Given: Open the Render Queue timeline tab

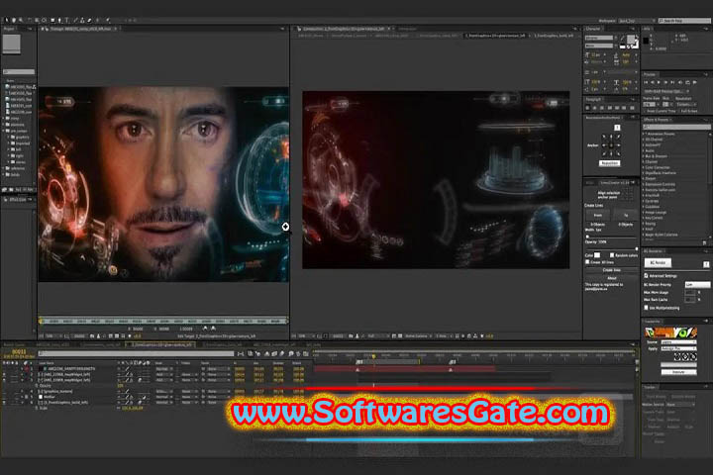Looking at the screenshot, I should tap(15, 344).
